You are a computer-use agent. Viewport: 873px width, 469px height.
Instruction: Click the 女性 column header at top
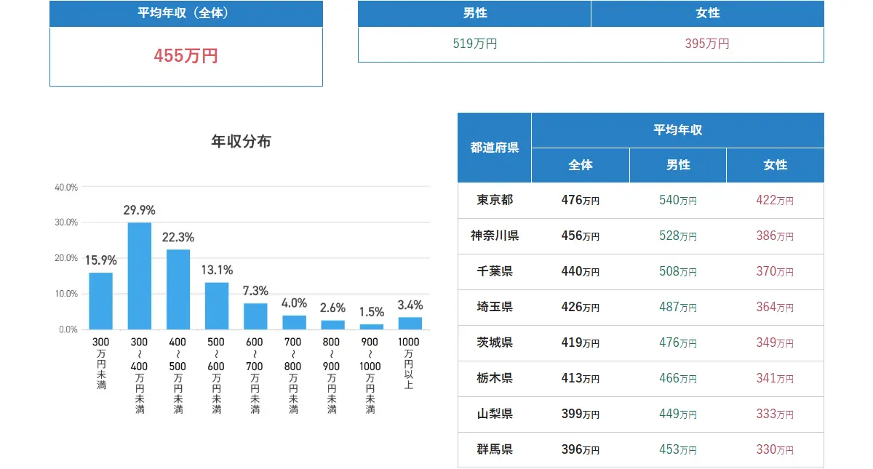pyautogui.click(x=707, y=13)
